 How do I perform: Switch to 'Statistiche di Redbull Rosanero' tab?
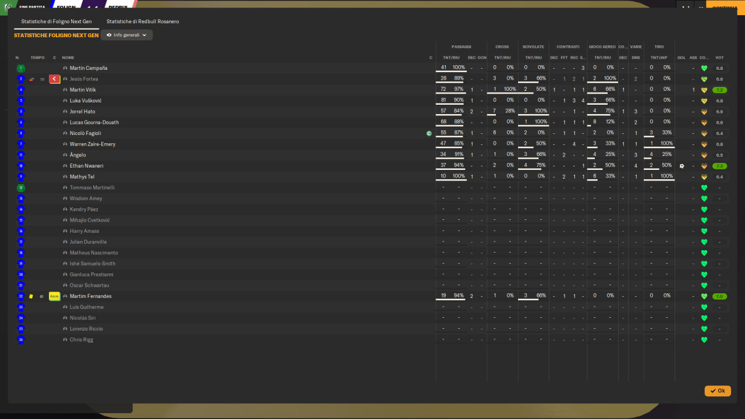143,22
